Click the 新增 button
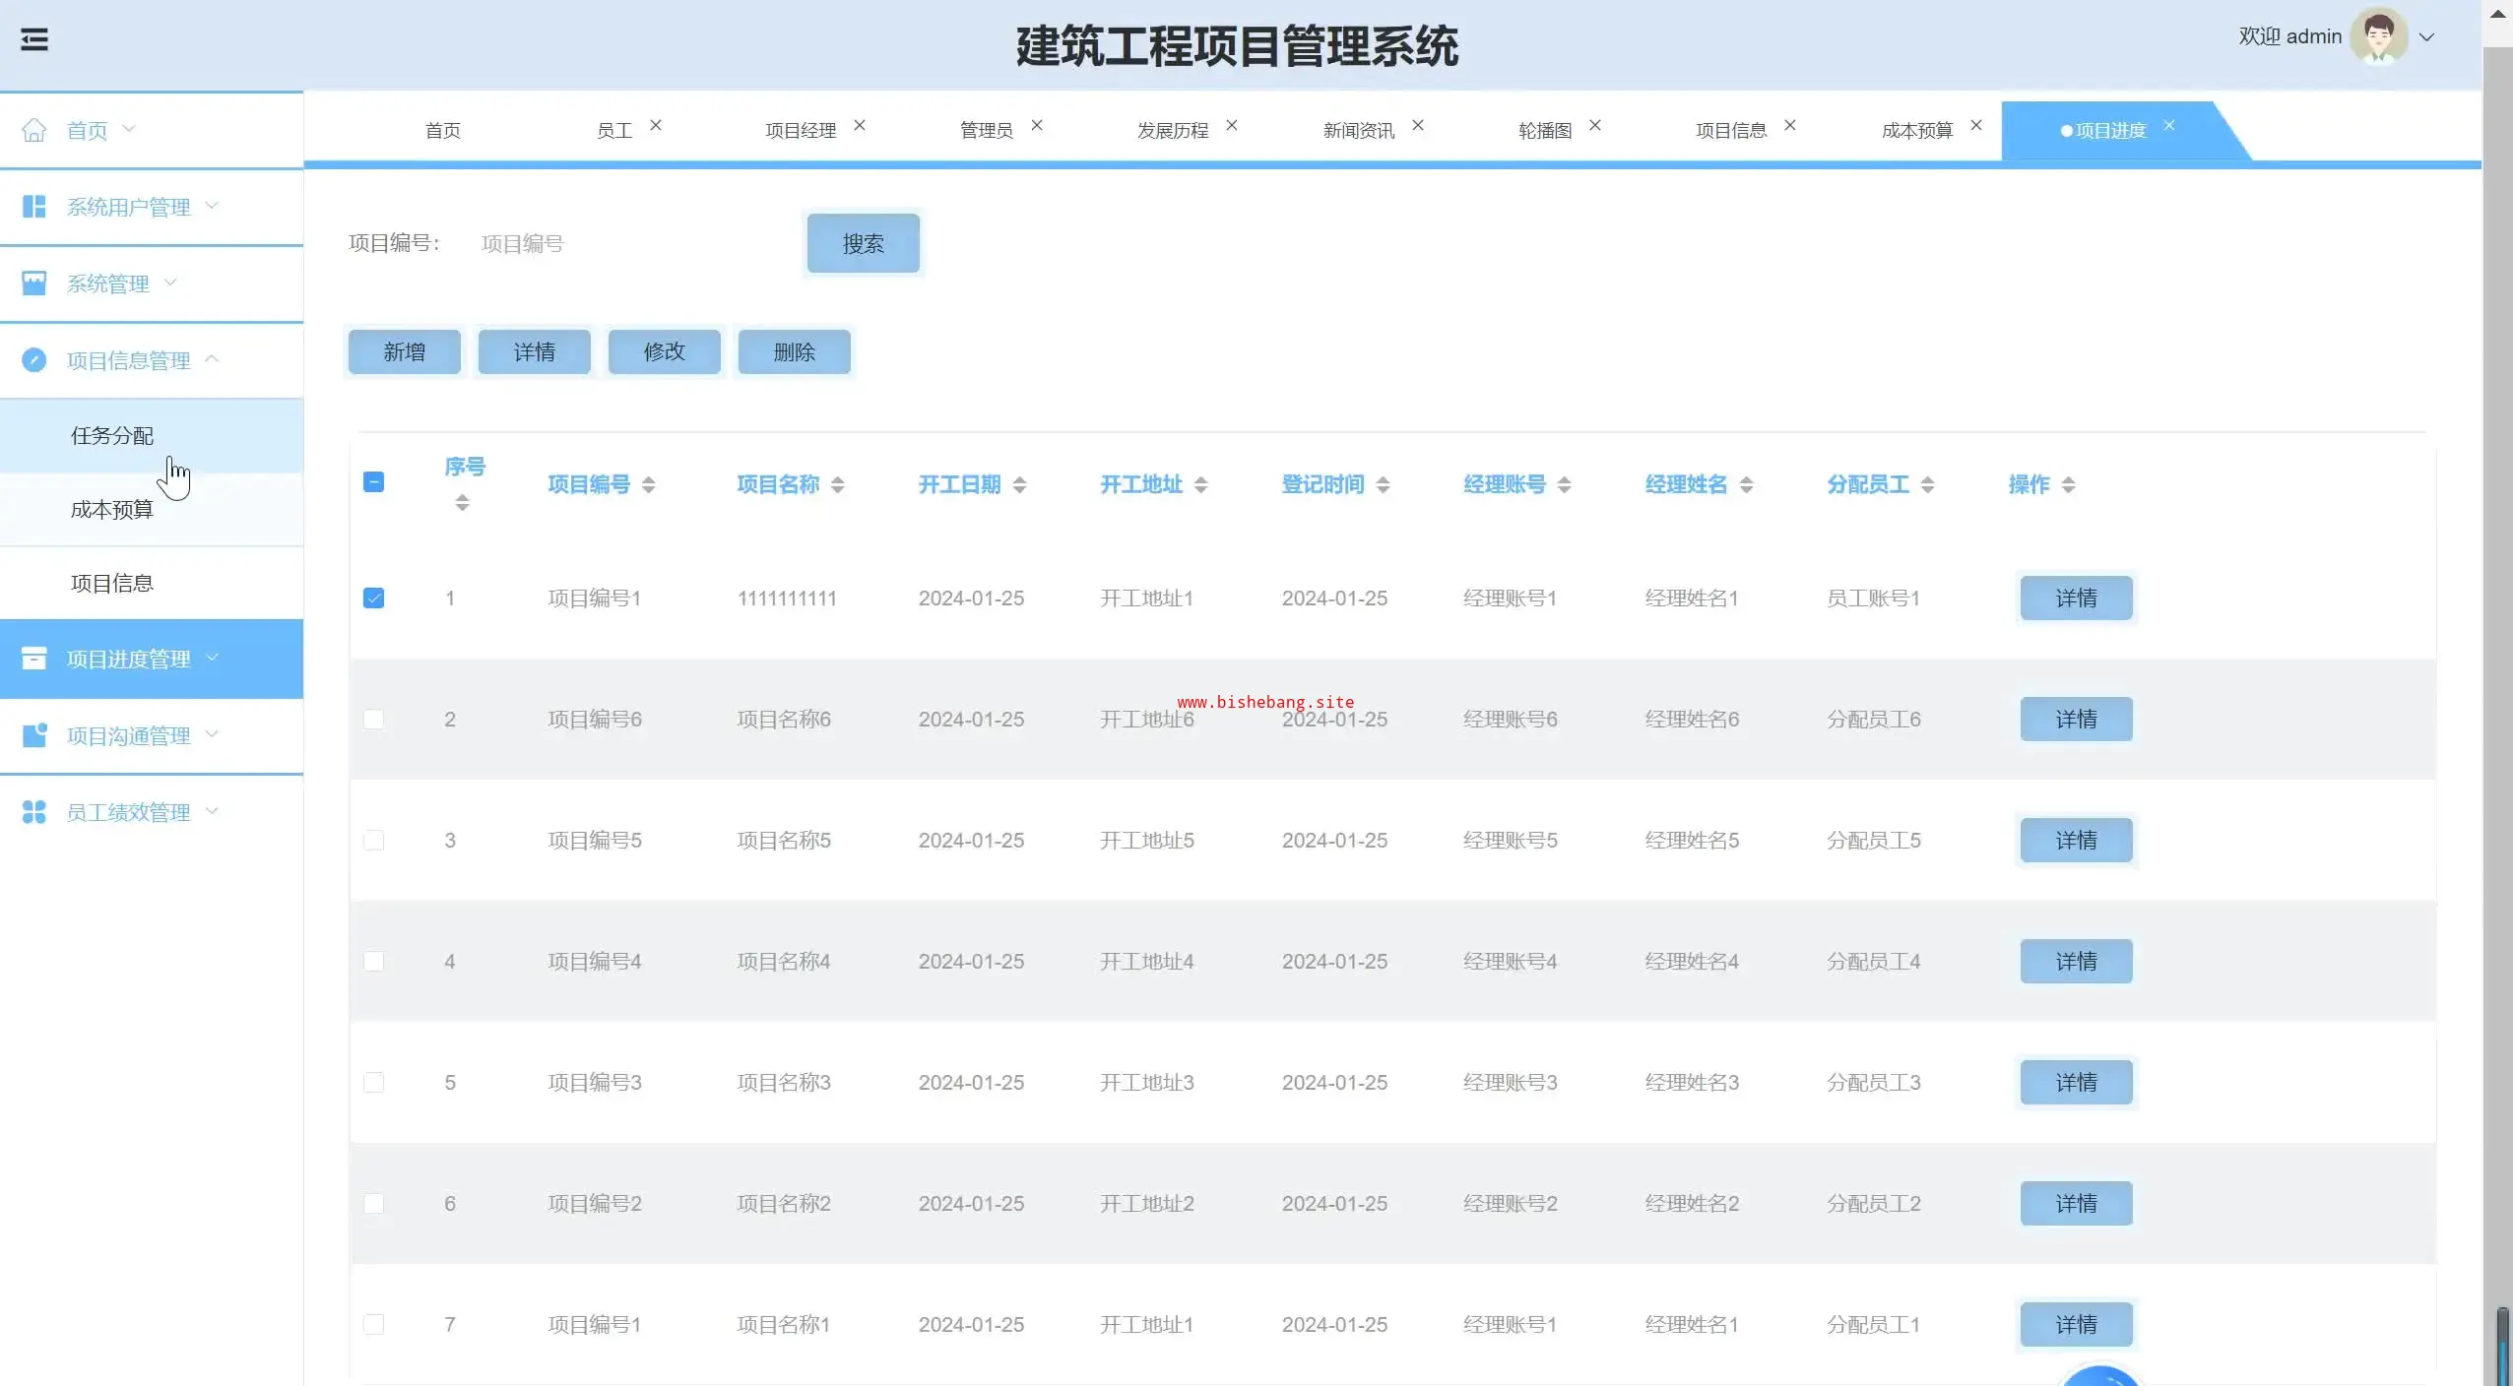The image size is (2513, 1386). point(404,351)
